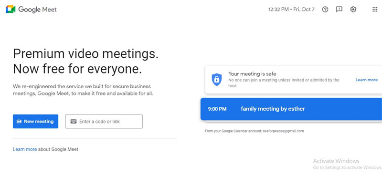382x176 pixels.
Task: Click the Google Calendar account email text
Action: [x=283, y=131]
